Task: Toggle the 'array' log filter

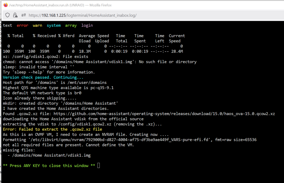Action: (71, 25)
